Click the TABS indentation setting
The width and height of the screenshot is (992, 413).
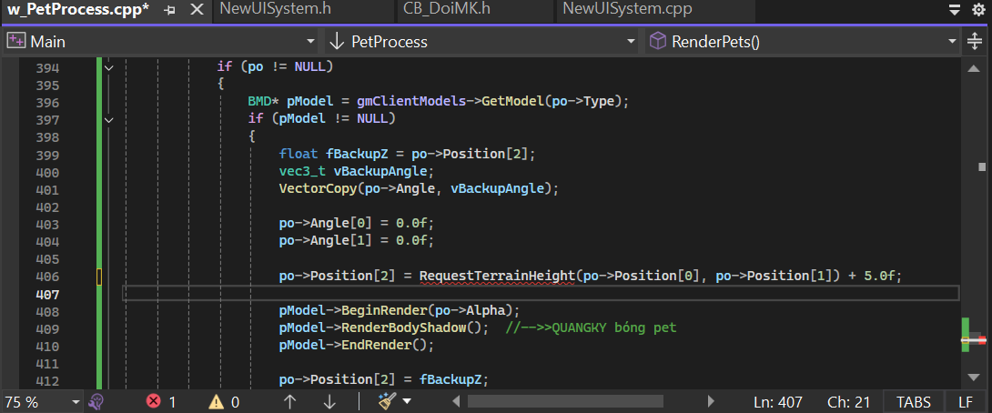tap(914, 401)
